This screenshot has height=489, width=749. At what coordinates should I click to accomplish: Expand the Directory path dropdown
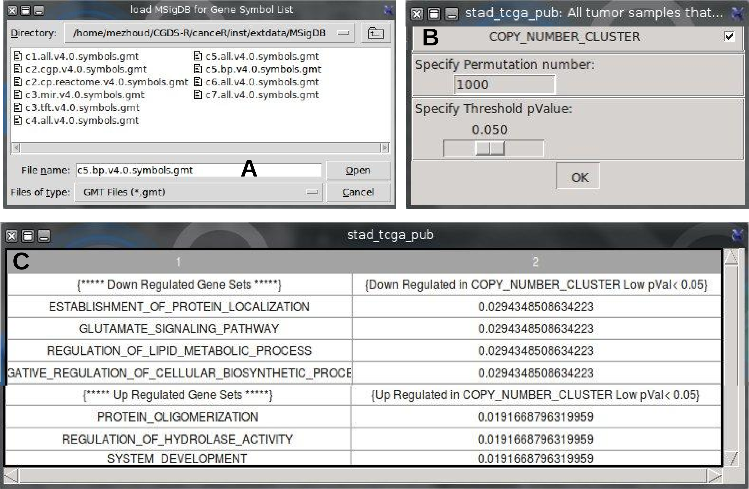tap(343, 33)
